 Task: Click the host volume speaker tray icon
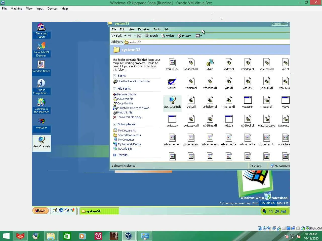click(298, 236)
